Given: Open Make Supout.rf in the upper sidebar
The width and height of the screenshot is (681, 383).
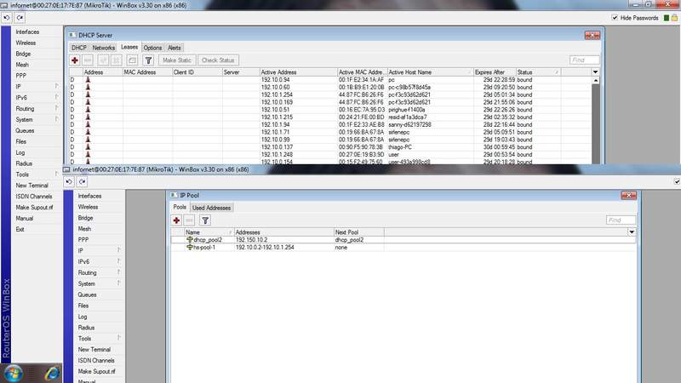Looking at the screenshot, I should (x=34, y=207).
